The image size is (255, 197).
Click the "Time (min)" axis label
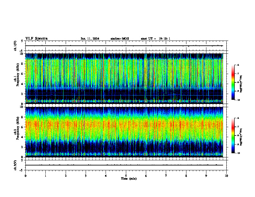point(129,179)
